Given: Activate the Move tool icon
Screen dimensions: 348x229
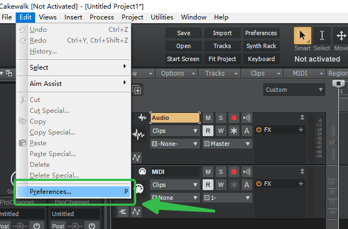Looking at the screenshot, I should click(x=341, y=36).
